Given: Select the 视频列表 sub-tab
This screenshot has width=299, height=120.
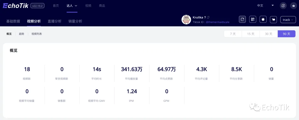Looking at the screenshot, I should coord(37,34).
